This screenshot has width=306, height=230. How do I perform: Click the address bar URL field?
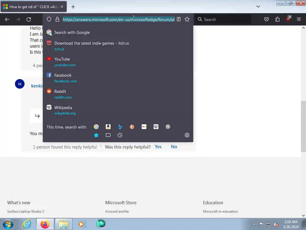118,19
